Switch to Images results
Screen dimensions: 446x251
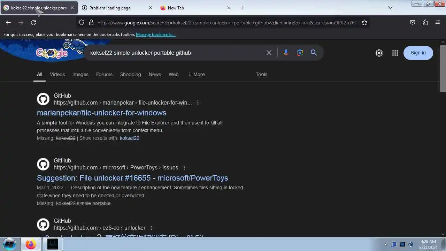80,74
